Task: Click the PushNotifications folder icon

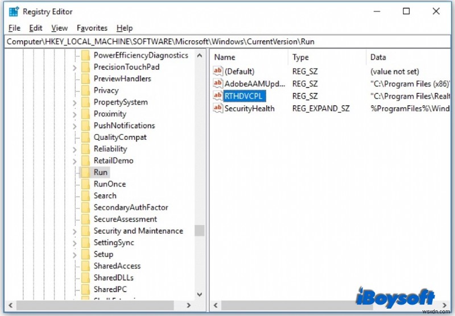Action: (86, 126)
